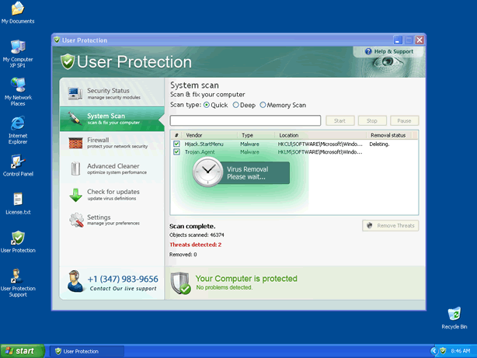Click the scan progress bar field

point(245,120)
